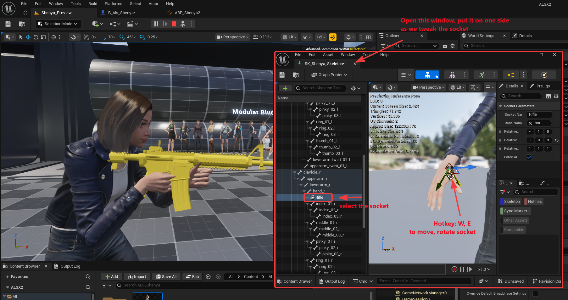Open Build menu in main editor

[93, 4]
